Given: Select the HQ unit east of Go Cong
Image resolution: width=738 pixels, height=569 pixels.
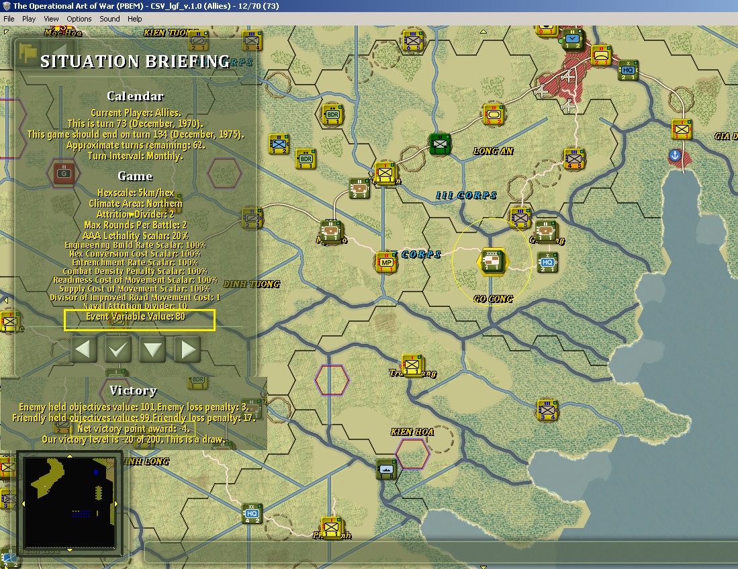Looking at the screenshot, I should pyautogui.click(x=547, y=263).
